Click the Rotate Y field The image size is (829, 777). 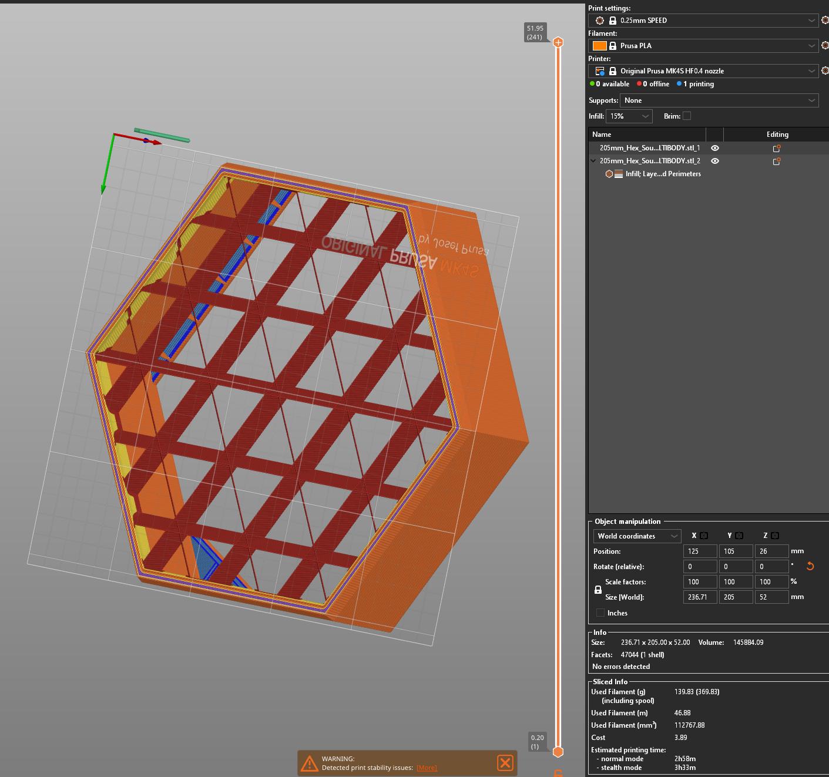pos(736,567)
